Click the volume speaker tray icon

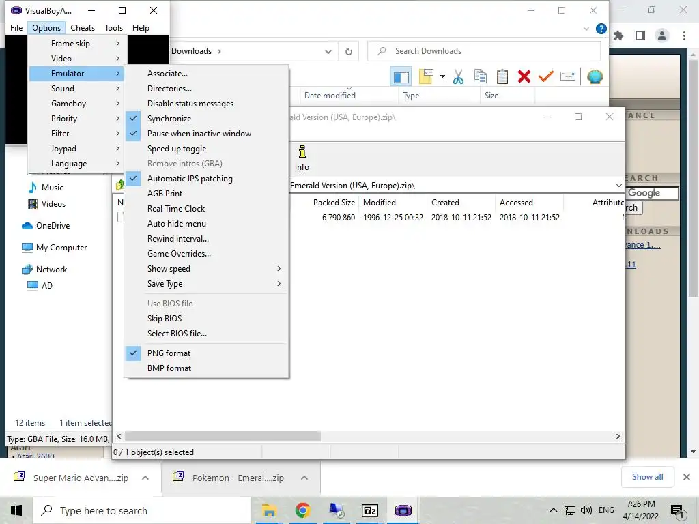[x=586, y=510]
